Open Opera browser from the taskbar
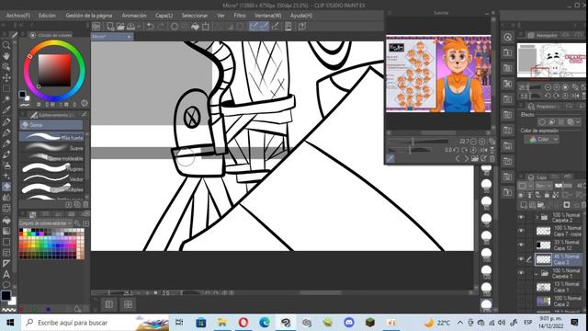Viewport: 588px width, 331px height. [x=243, y=322]
